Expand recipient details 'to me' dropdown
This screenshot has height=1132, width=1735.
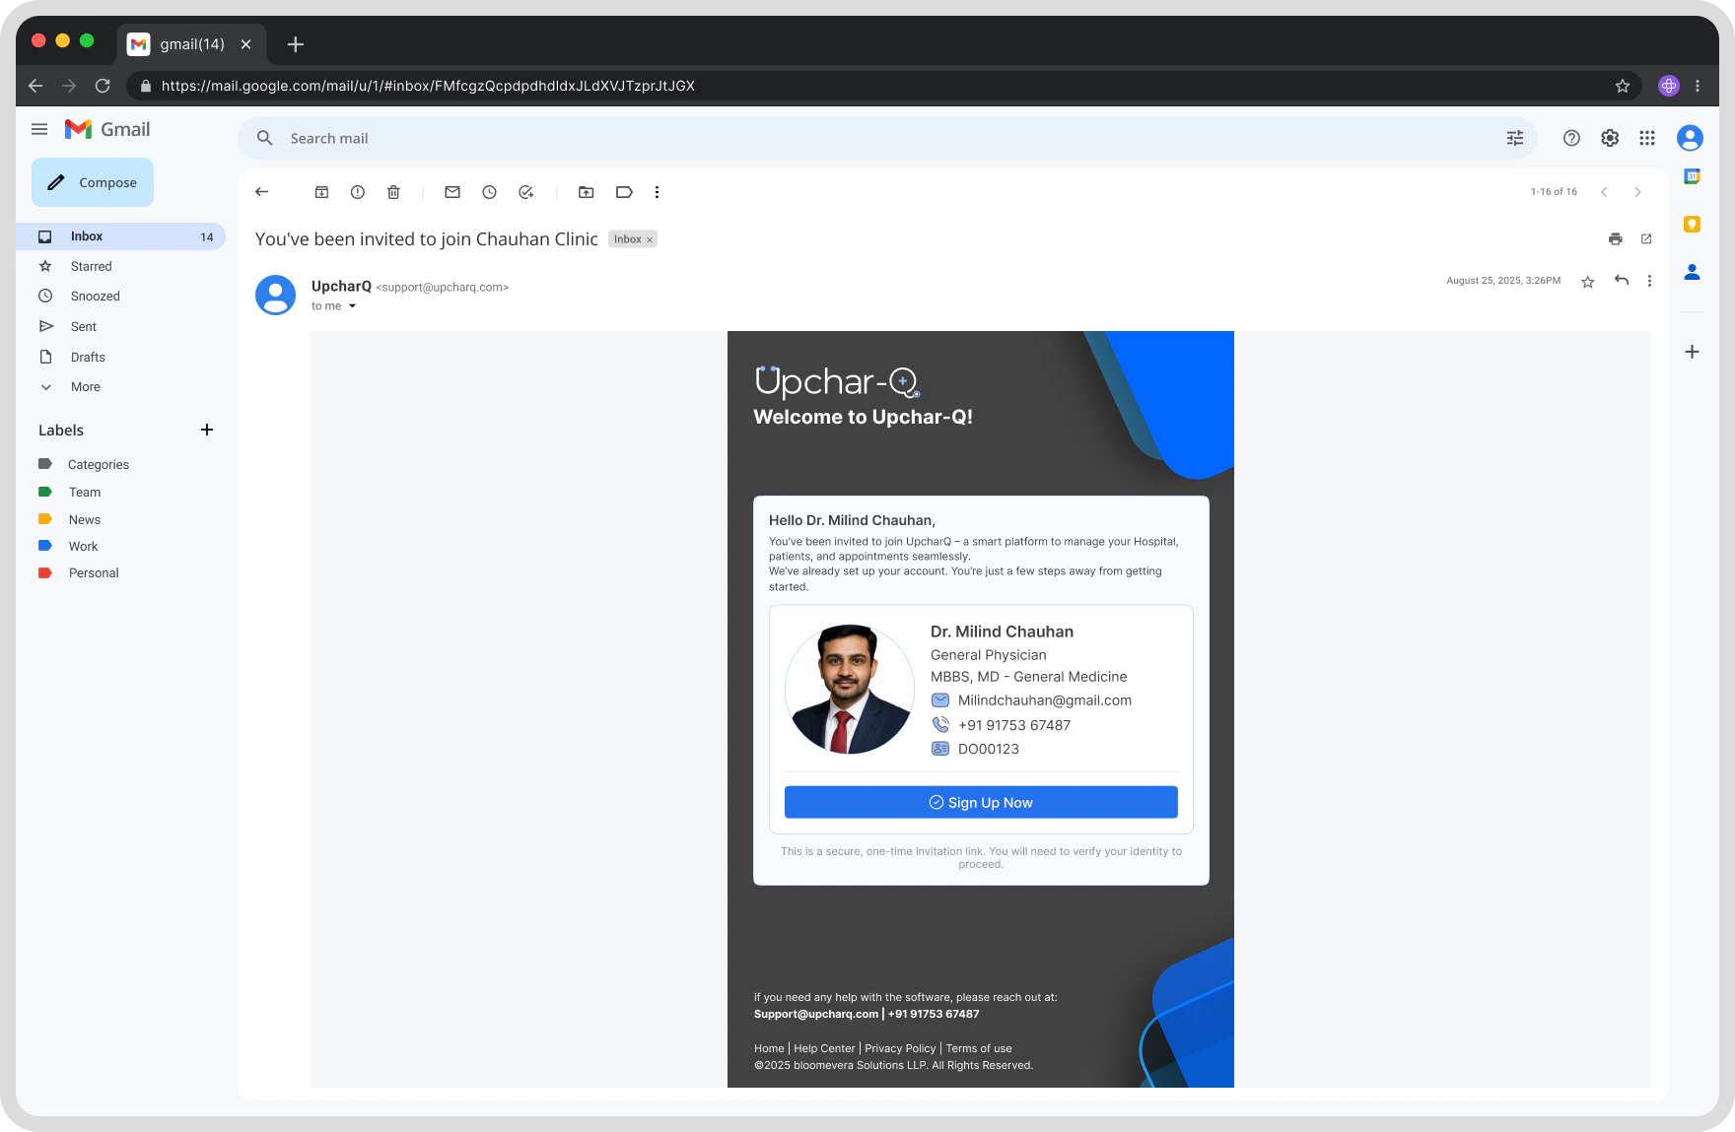[x=352, y=306]
